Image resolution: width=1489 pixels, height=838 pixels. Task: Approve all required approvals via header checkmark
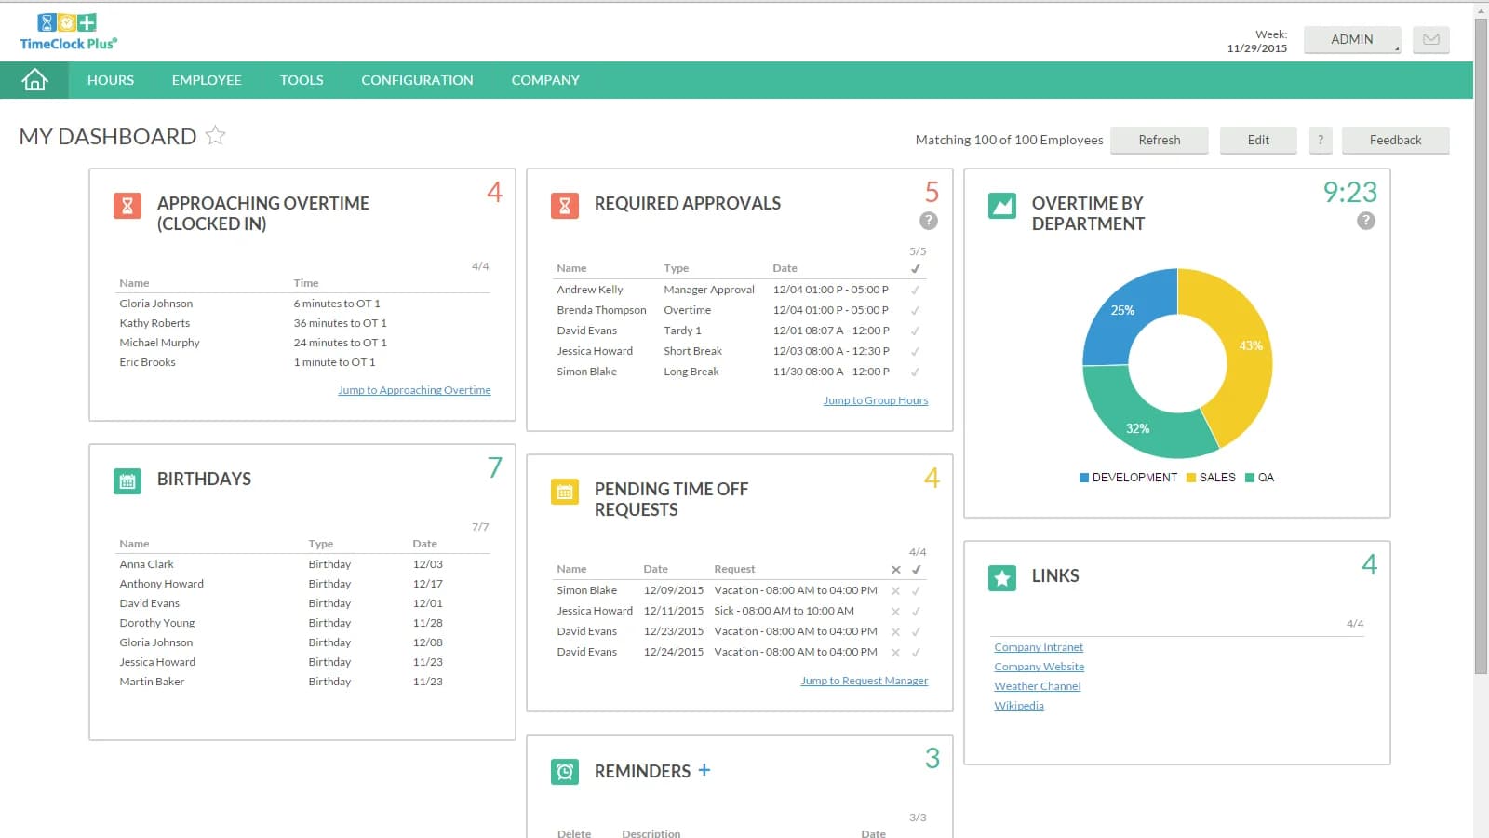click(916, 268)
